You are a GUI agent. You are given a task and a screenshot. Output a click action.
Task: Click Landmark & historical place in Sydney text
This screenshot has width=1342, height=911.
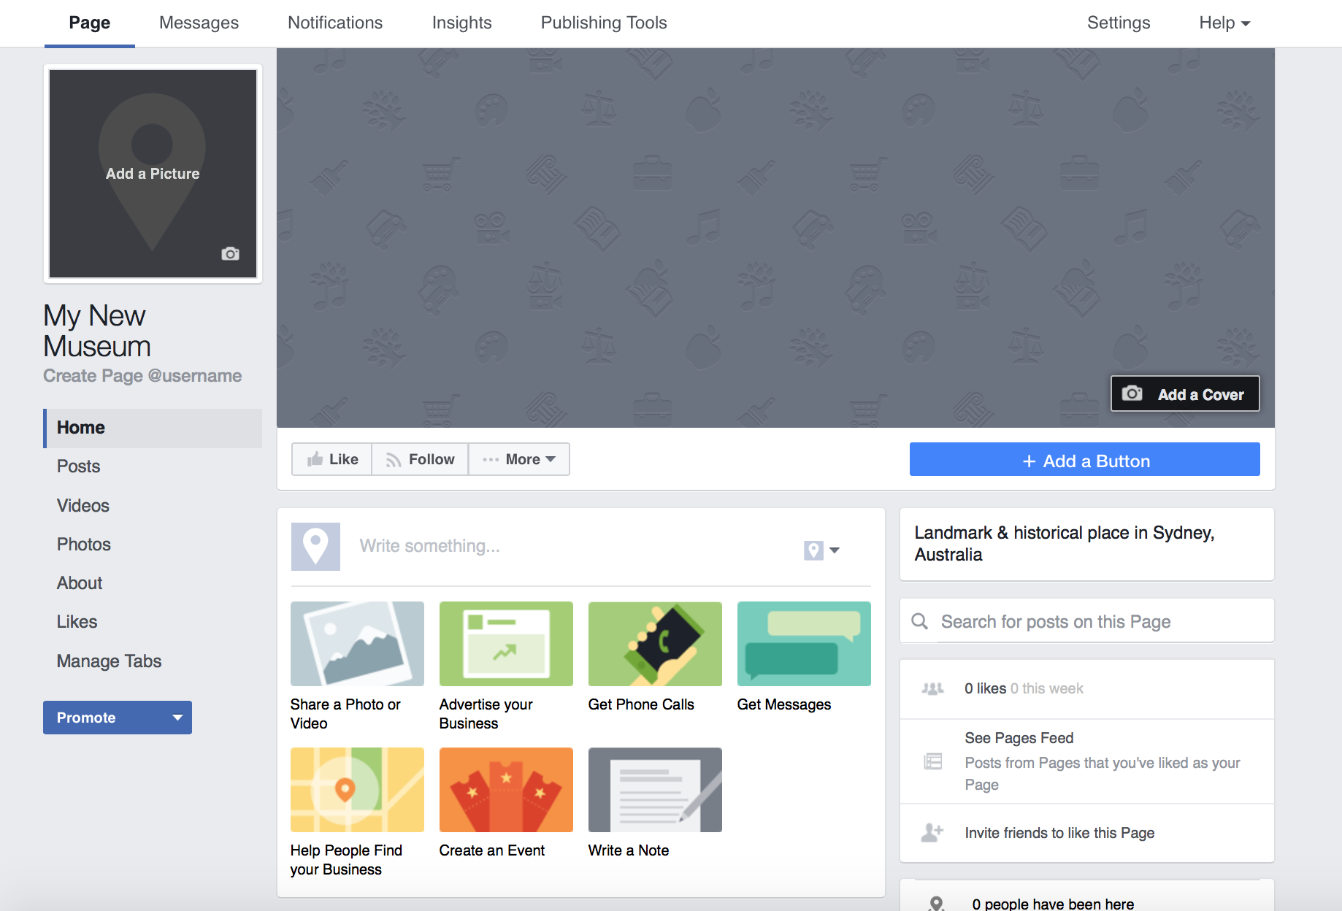coord(1065,544)
